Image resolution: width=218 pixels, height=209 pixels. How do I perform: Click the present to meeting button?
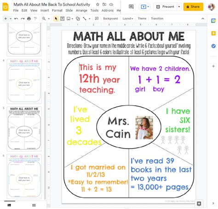tap(143, 7)
